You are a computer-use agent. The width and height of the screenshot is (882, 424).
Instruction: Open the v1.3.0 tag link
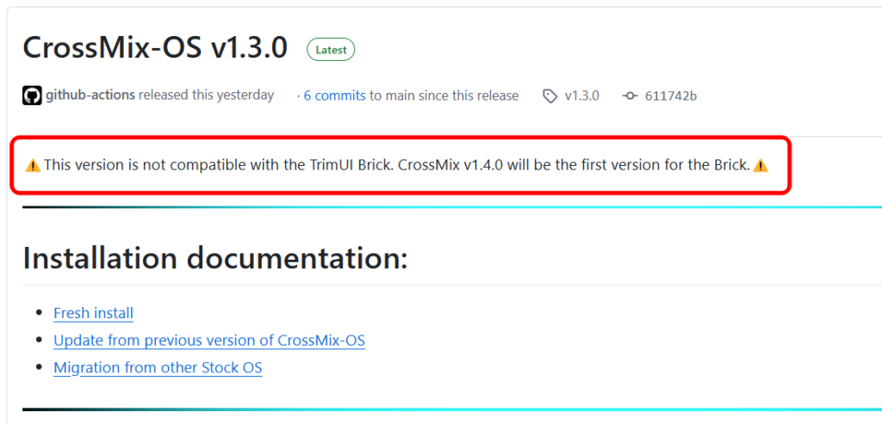click(581, 96)
